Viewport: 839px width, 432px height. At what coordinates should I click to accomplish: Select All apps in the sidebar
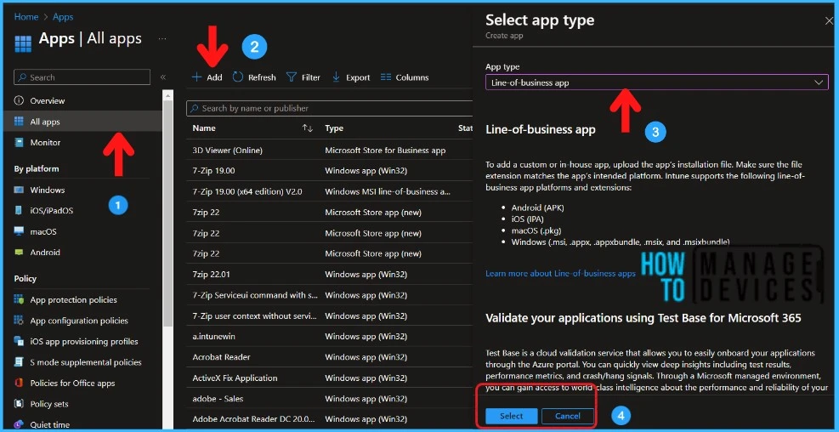coord(82,122)
